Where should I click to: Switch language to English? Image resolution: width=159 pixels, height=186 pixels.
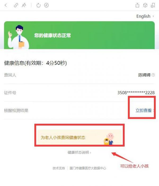tap(143, 16)
